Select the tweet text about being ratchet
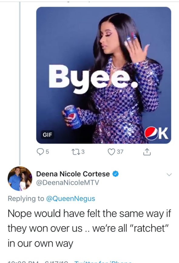Viewport: 179px width, 263px height. pos(89,228)
